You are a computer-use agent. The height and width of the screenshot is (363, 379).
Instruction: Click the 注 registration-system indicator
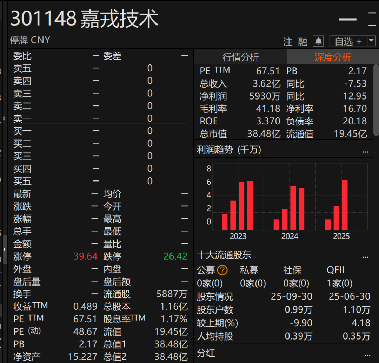(288, 42)
